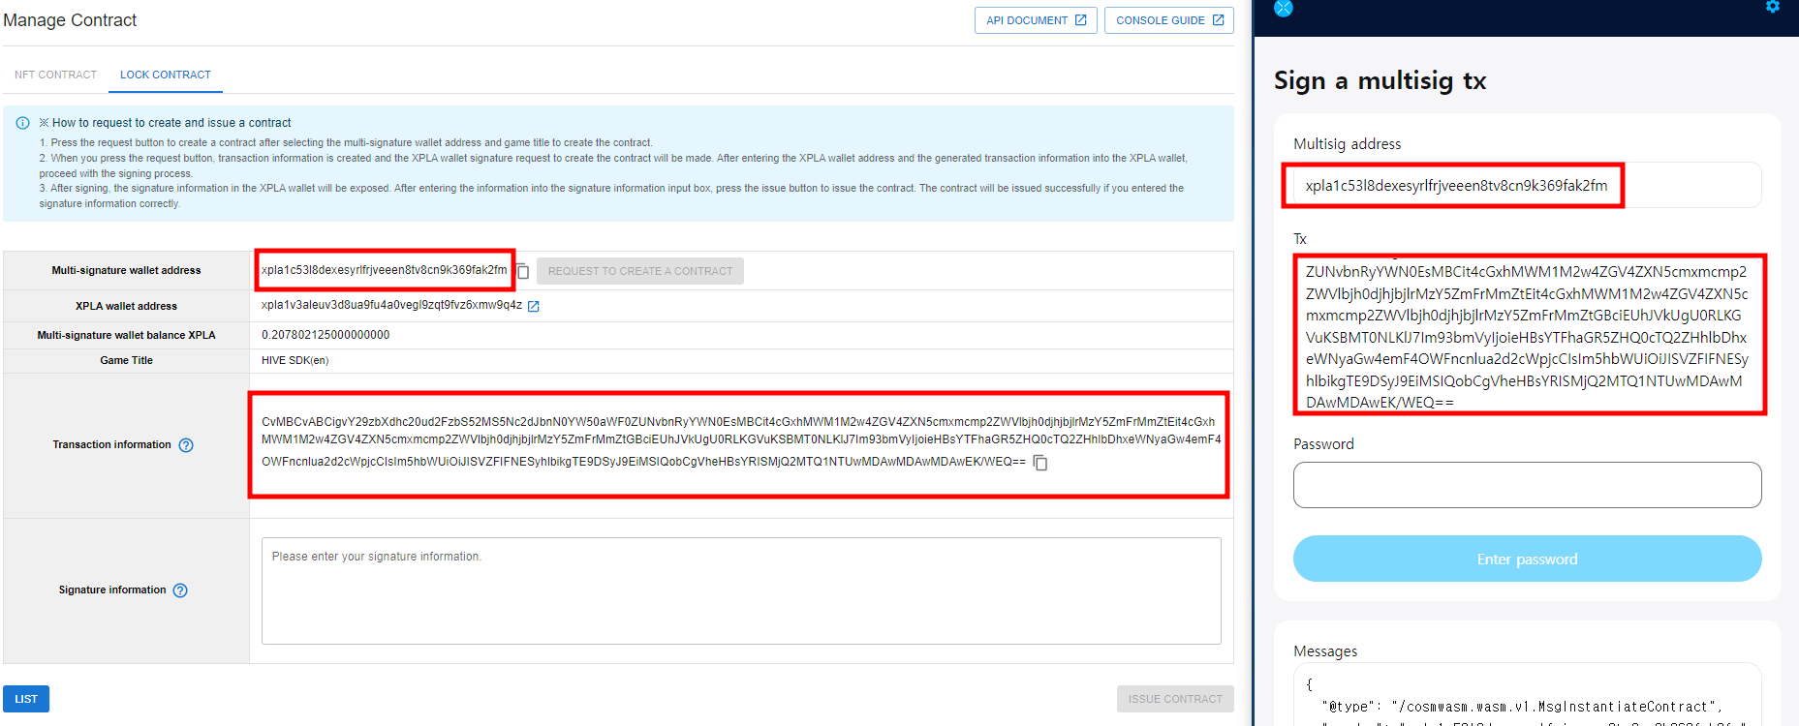The width and height of the screenshot is (1799, 726).
Task: Click the Transaction information row label
Action: tap(111, 444)
